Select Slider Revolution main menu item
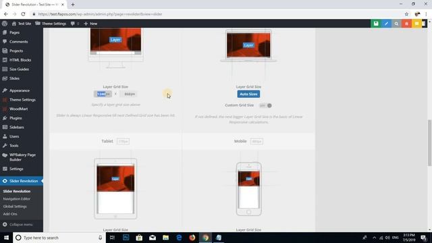This screenshot has width=432, height=243. coord(22,181)
